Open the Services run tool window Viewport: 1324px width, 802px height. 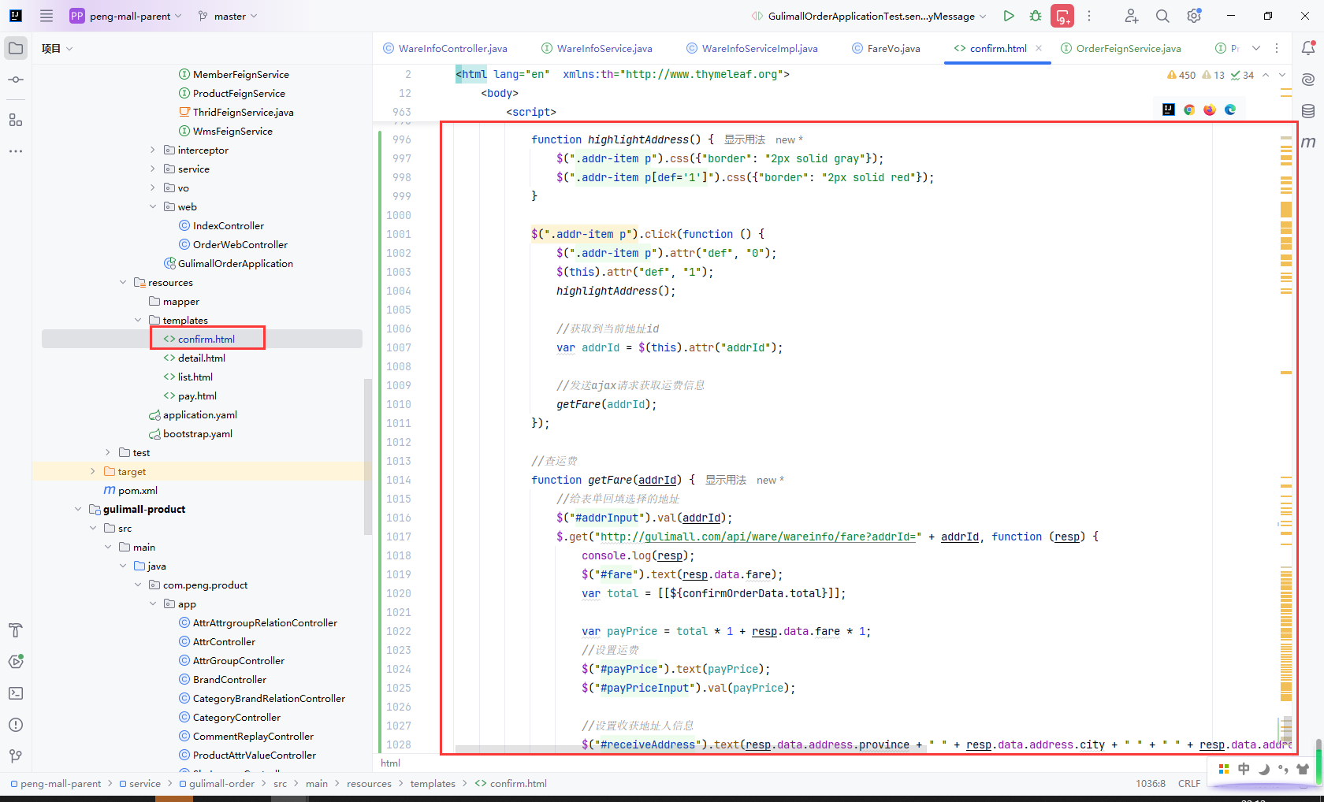pos(16,662)
